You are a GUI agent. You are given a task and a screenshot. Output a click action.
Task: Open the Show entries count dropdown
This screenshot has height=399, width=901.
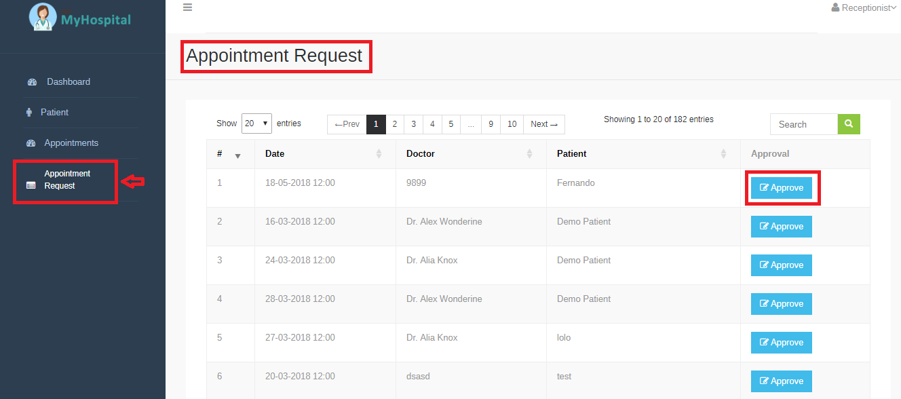pos(256,123)
